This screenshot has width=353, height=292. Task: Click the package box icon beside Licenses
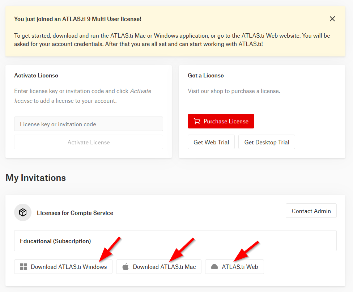pos(23,213)
